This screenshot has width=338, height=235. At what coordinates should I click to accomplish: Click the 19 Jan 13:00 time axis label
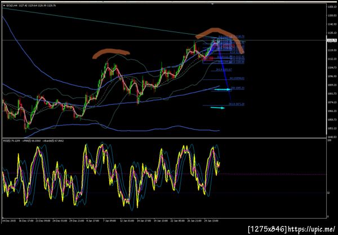(162, 221)
